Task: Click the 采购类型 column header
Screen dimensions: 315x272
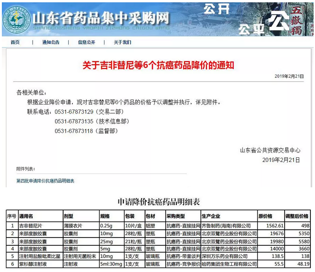Action: pos(183,216)
